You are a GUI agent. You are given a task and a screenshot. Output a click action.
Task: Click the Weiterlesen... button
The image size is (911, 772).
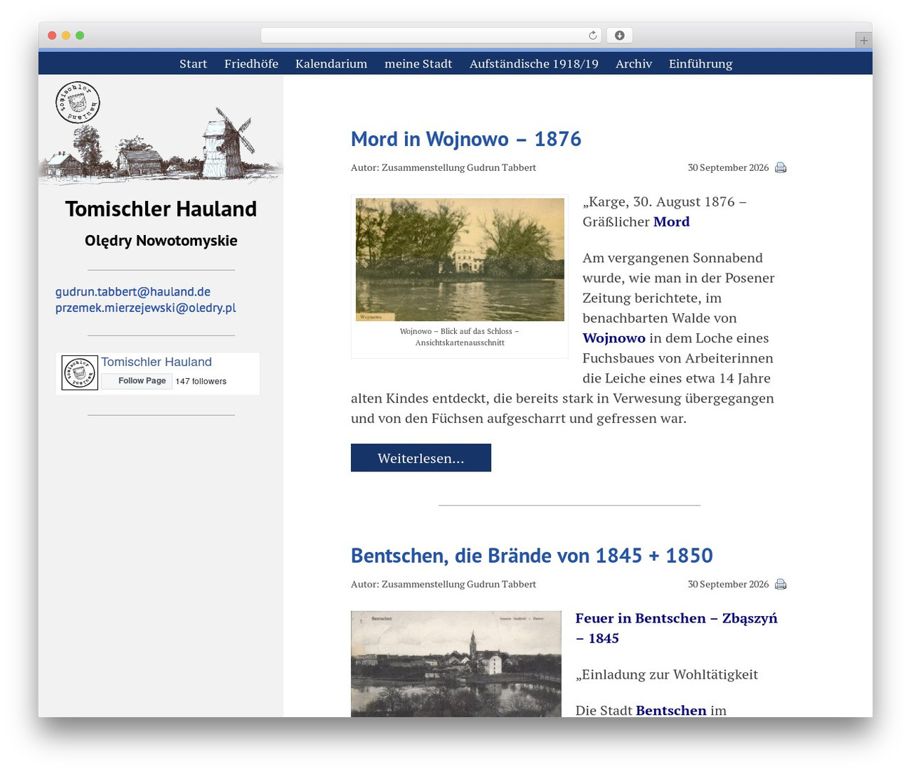421,458
